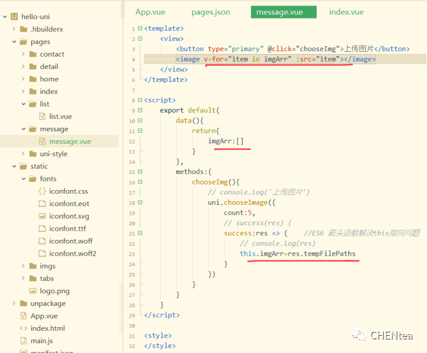Viewport: 427px width, 353px height.
Task: Collapse the template fold marker on line 1
Action: tap(141, 28)
